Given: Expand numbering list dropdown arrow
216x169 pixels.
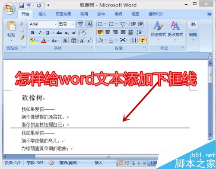Looking at the screenshot, I should [x=117, y=24].
